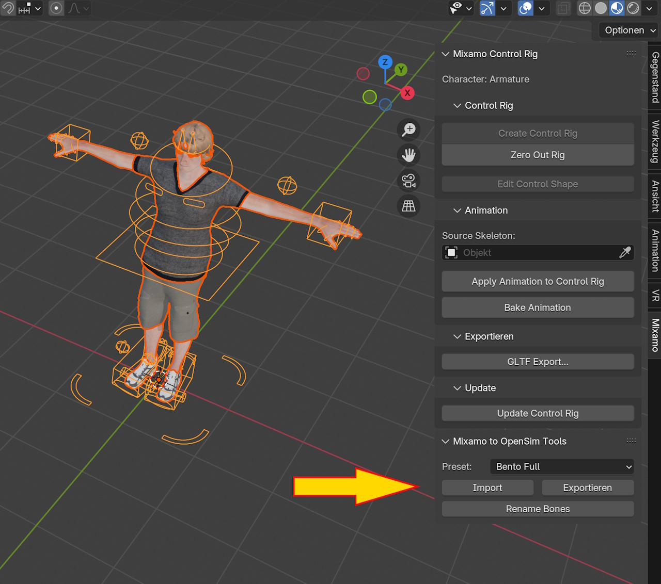
Task: Open the Optionen dropdown
Action: pyautogui.click(x=629, y=30)
